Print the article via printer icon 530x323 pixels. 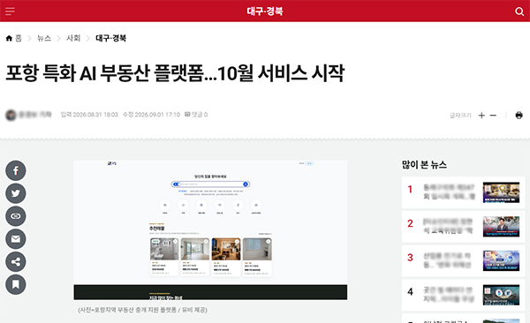click(x=519, y=116)
